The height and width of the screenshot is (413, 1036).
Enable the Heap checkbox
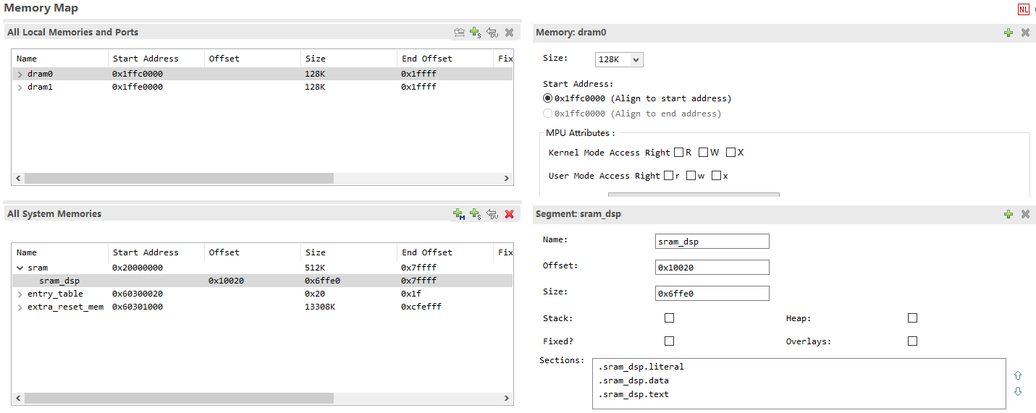(x=912, y=318)
